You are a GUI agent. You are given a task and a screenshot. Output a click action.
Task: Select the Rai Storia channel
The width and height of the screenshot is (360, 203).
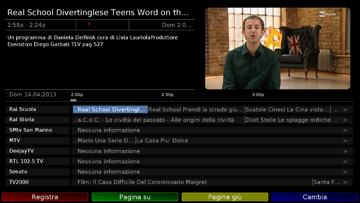point(38,120)
